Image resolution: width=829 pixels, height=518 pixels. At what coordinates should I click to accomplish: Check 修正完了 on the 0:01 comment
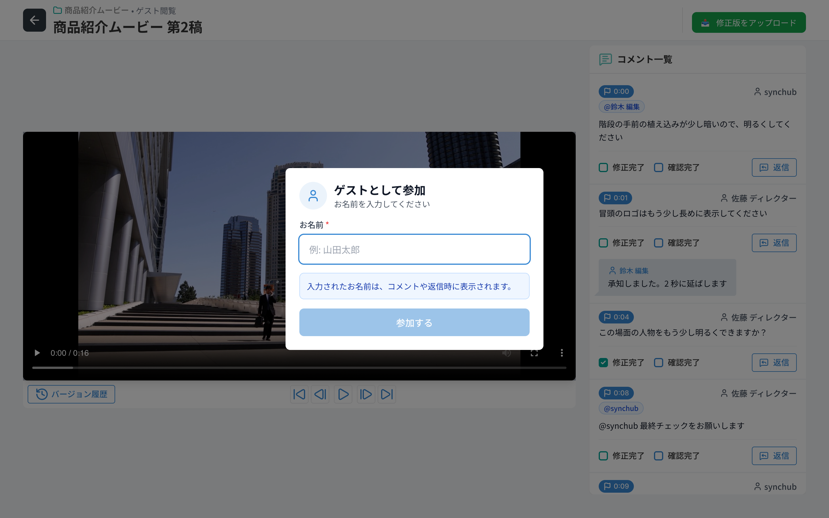(603, 243)
